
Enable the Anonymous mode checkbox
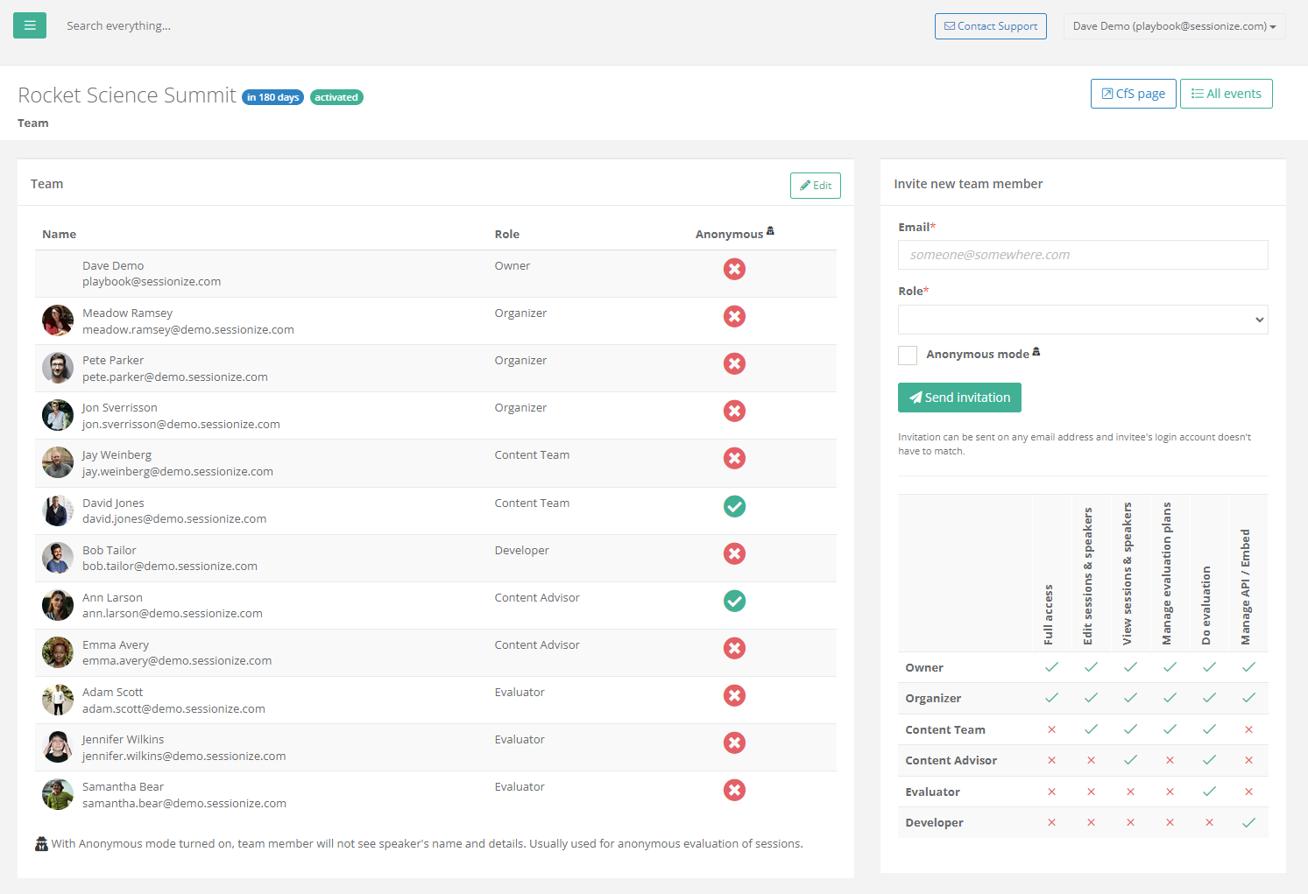coord(908,355)
